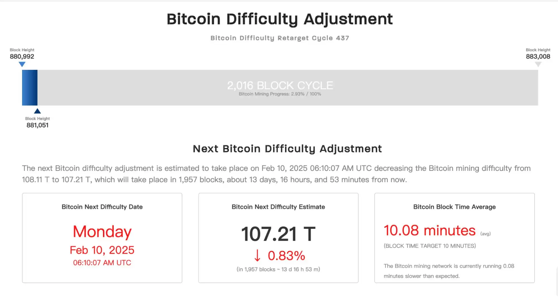Click the 10.08 minutes average value
The width and height of the screenshot is (558, 302).
tap(430, 230)
